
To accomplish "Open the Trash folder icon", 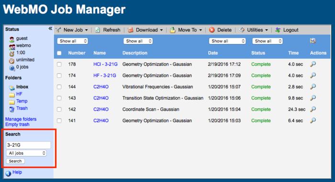I will 12,109.
